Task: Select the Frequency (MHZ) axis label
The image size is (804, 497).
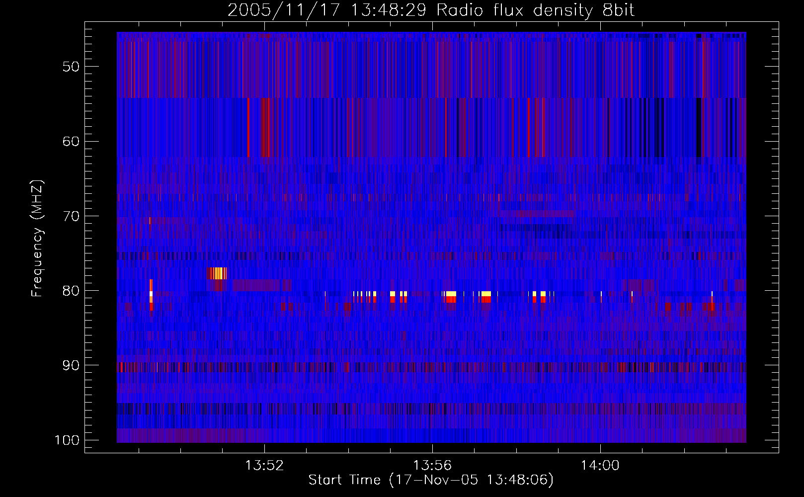Action: tap(37, 239)
